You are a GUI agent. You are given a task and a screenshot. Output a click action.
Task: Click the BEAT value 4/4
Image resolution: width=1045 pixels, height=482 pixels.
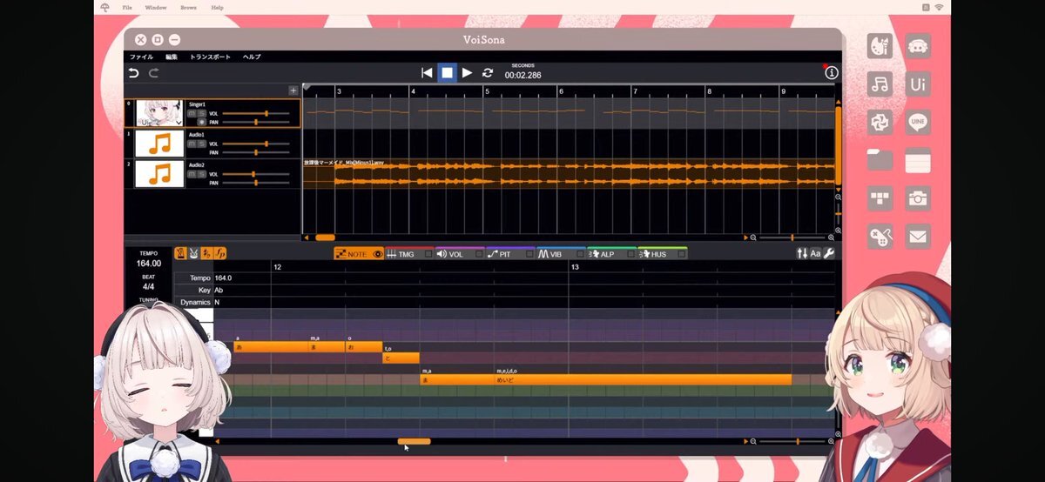pyautogui.click(x=149, y=286)
